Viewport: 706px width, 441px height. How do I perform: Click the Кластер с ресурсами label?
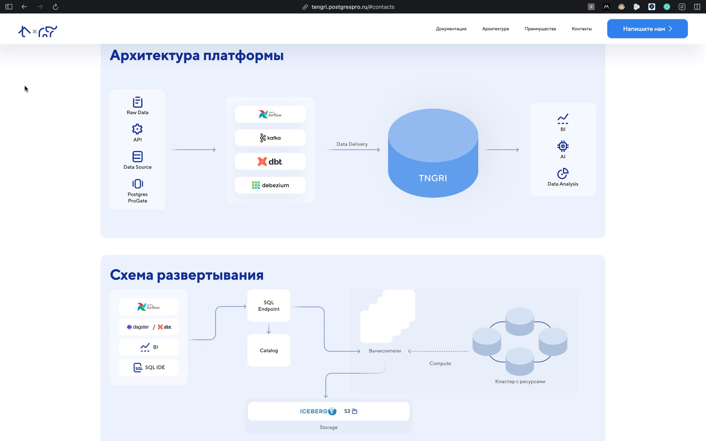coord(520,381)
